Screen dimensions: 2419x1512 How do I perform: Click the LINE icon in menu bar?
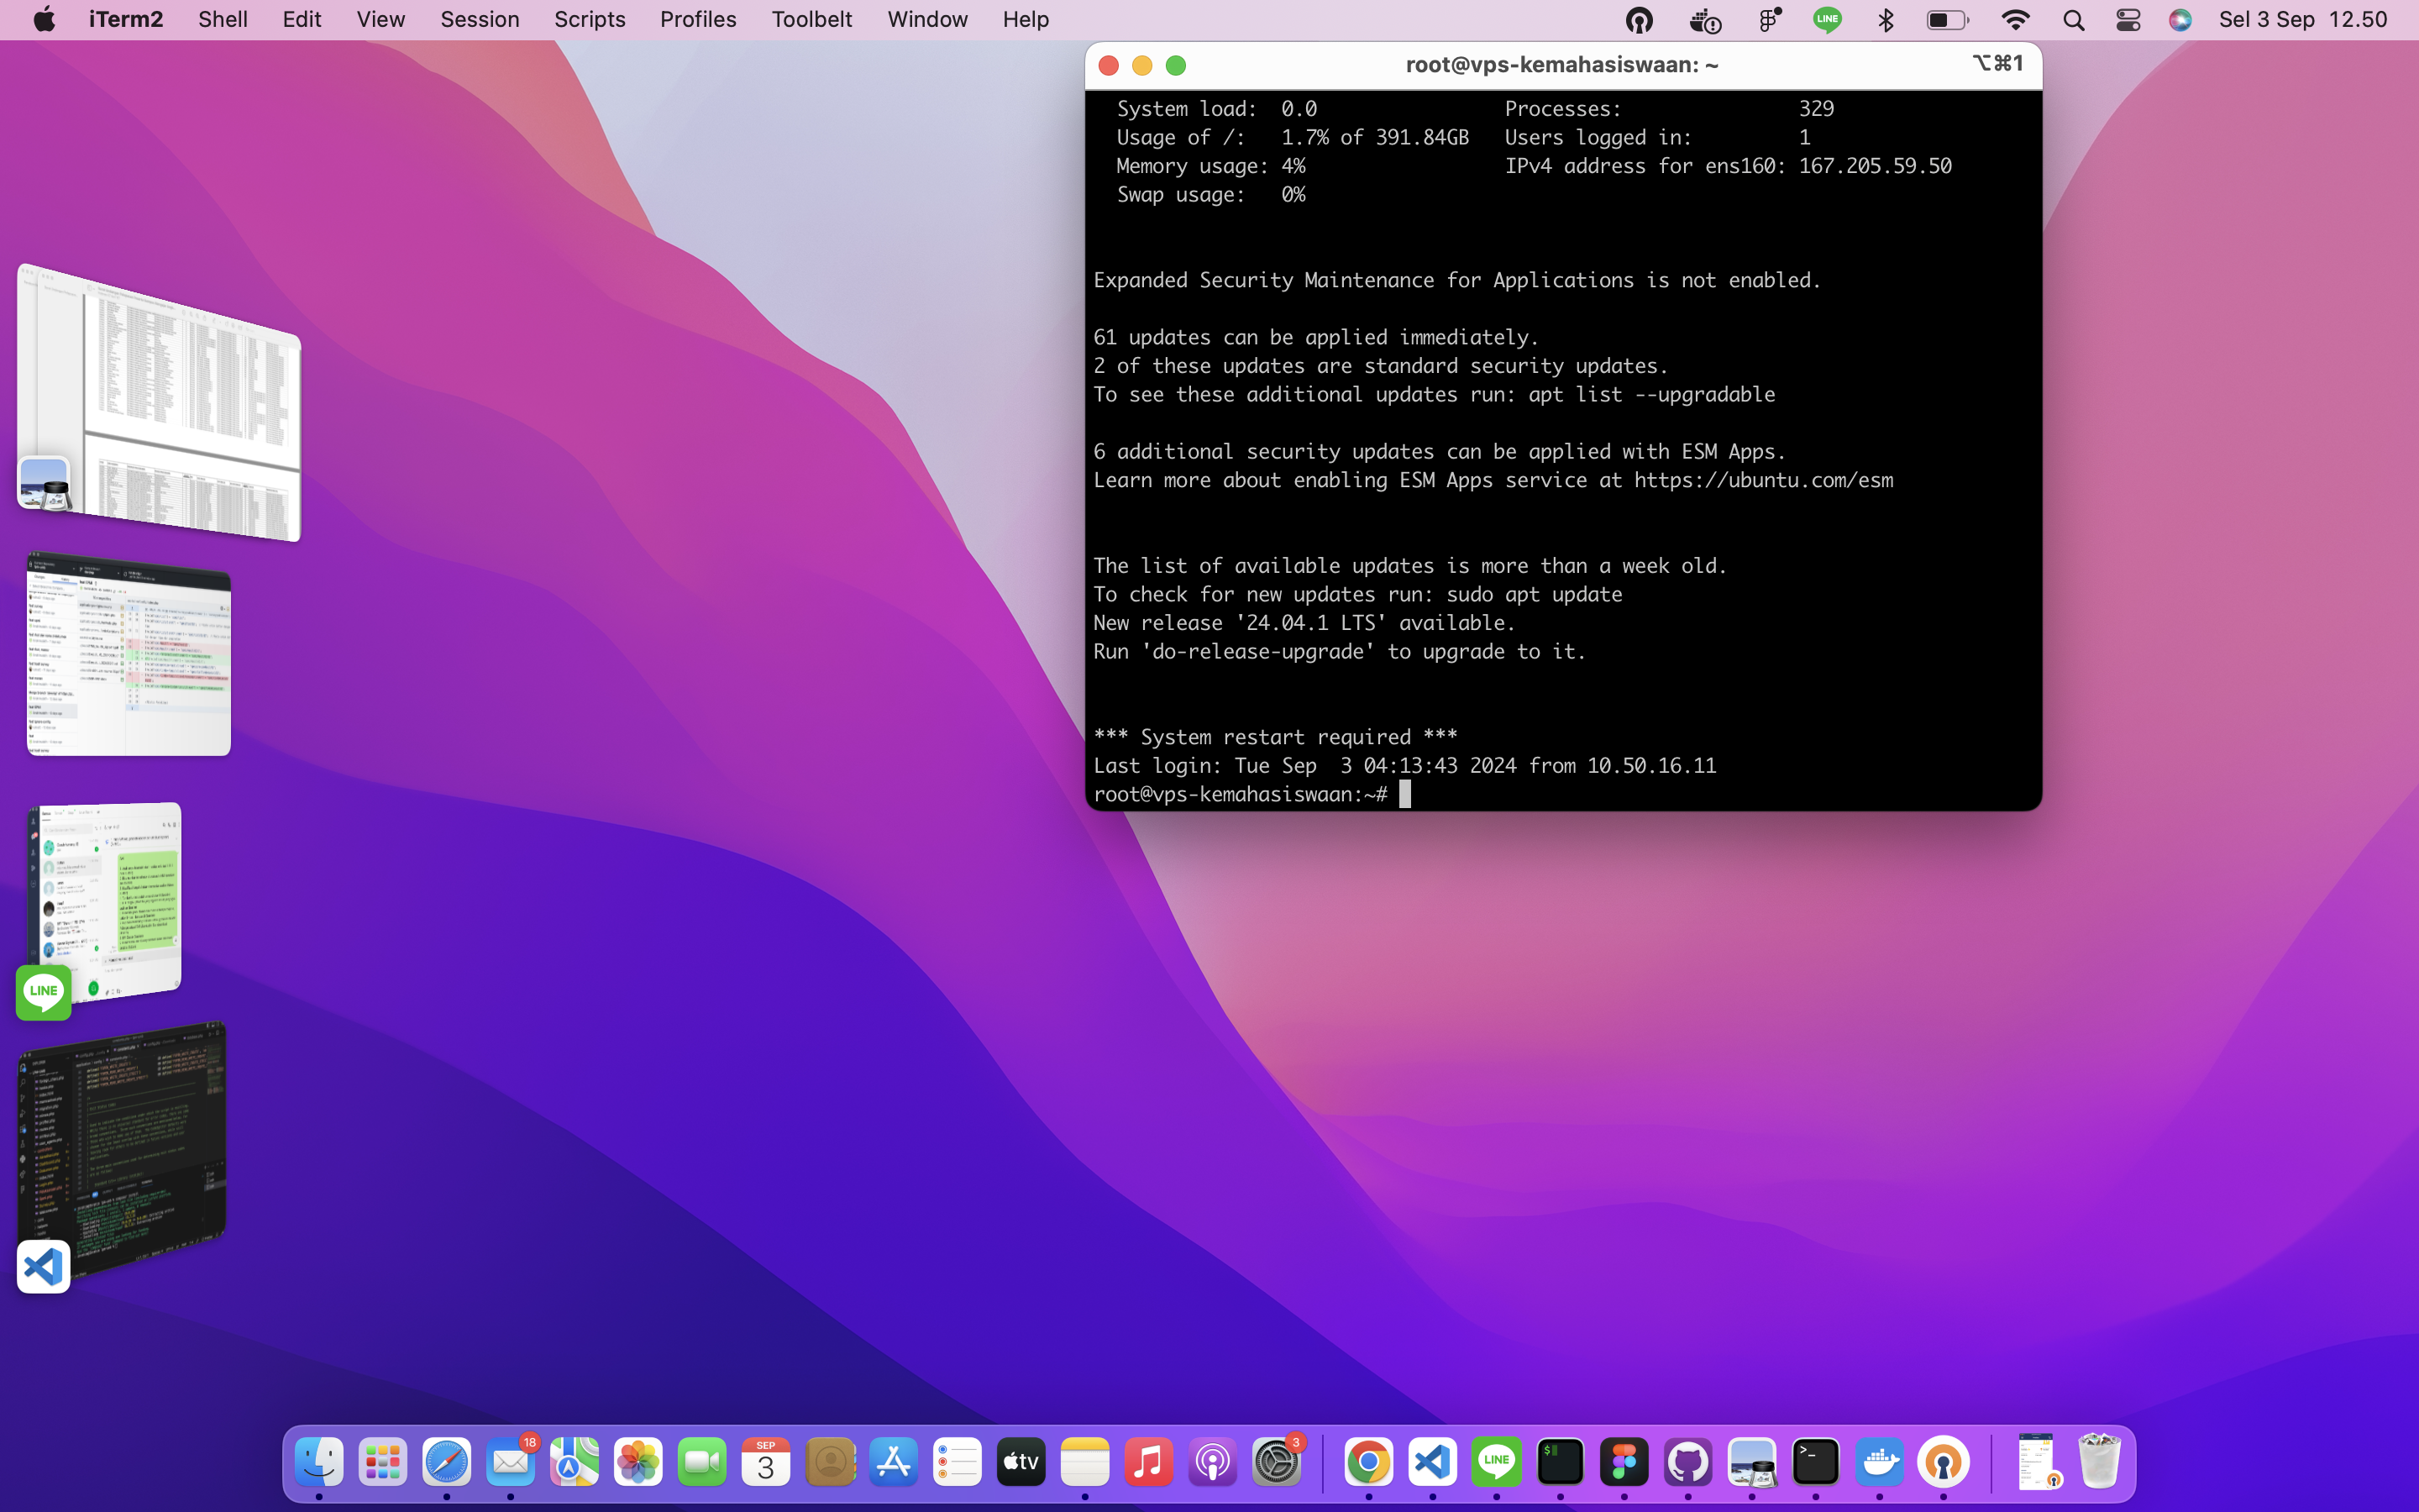pyautogui.click(x=1827, y=19)
